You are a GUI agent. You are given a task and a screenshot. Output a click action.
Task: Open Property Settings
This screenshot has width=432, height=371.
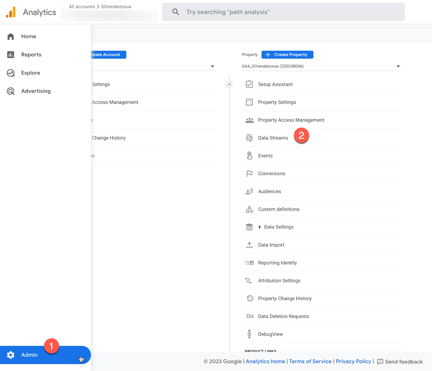point(322,102)
